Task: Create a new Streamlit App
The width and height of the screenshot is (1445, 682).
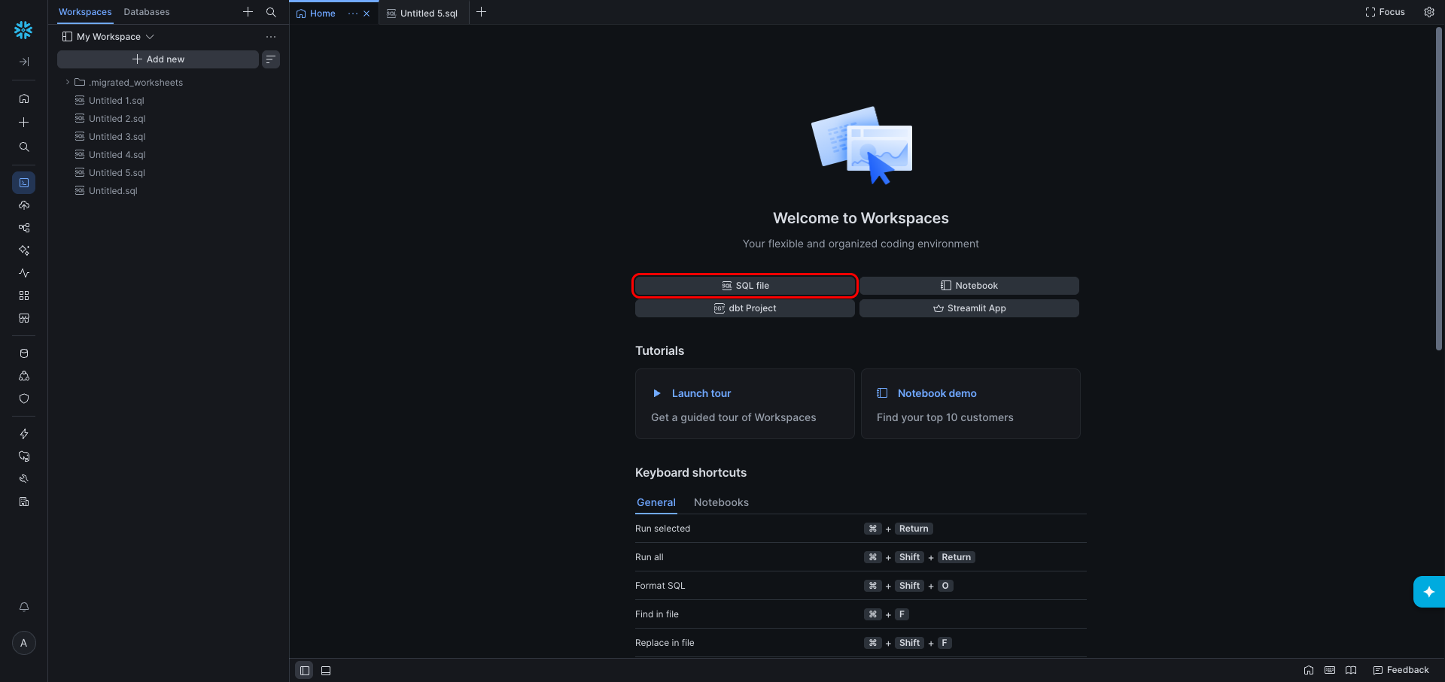Action: (969, 308)
